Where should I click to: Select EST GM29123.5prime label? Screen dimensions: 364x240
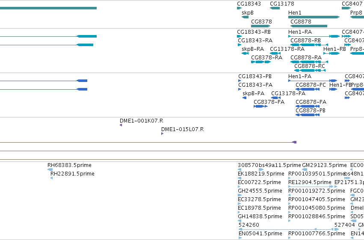click(324, 165)
